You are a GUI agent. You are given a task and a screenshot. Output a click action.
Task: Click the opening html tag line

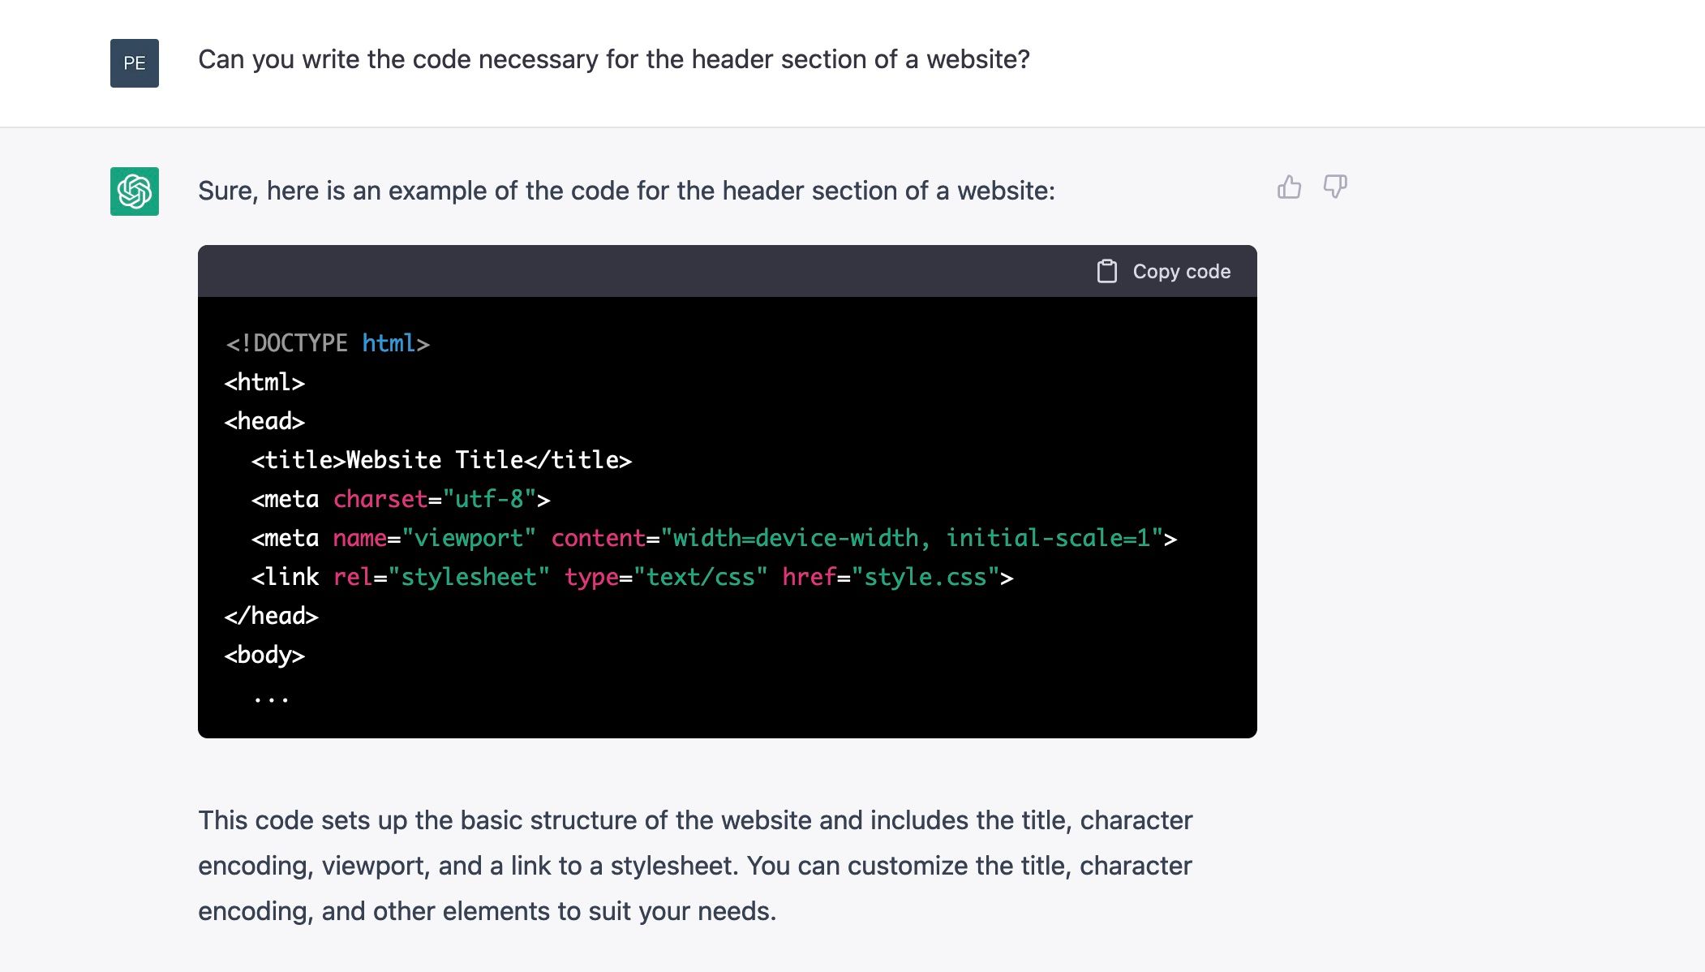pyautogui.click(x=264, y=382)
